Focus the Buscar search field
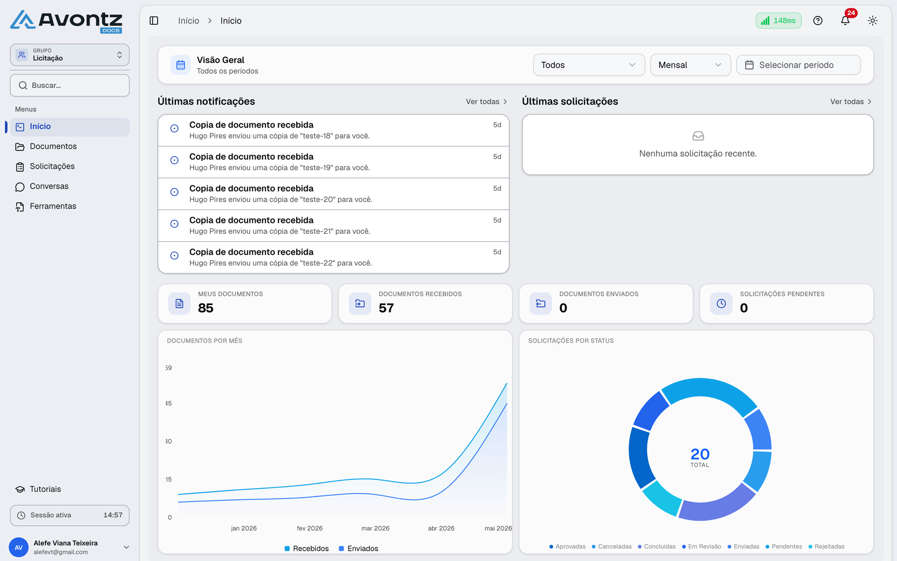The image size is (897, 561). pos(70,86)
